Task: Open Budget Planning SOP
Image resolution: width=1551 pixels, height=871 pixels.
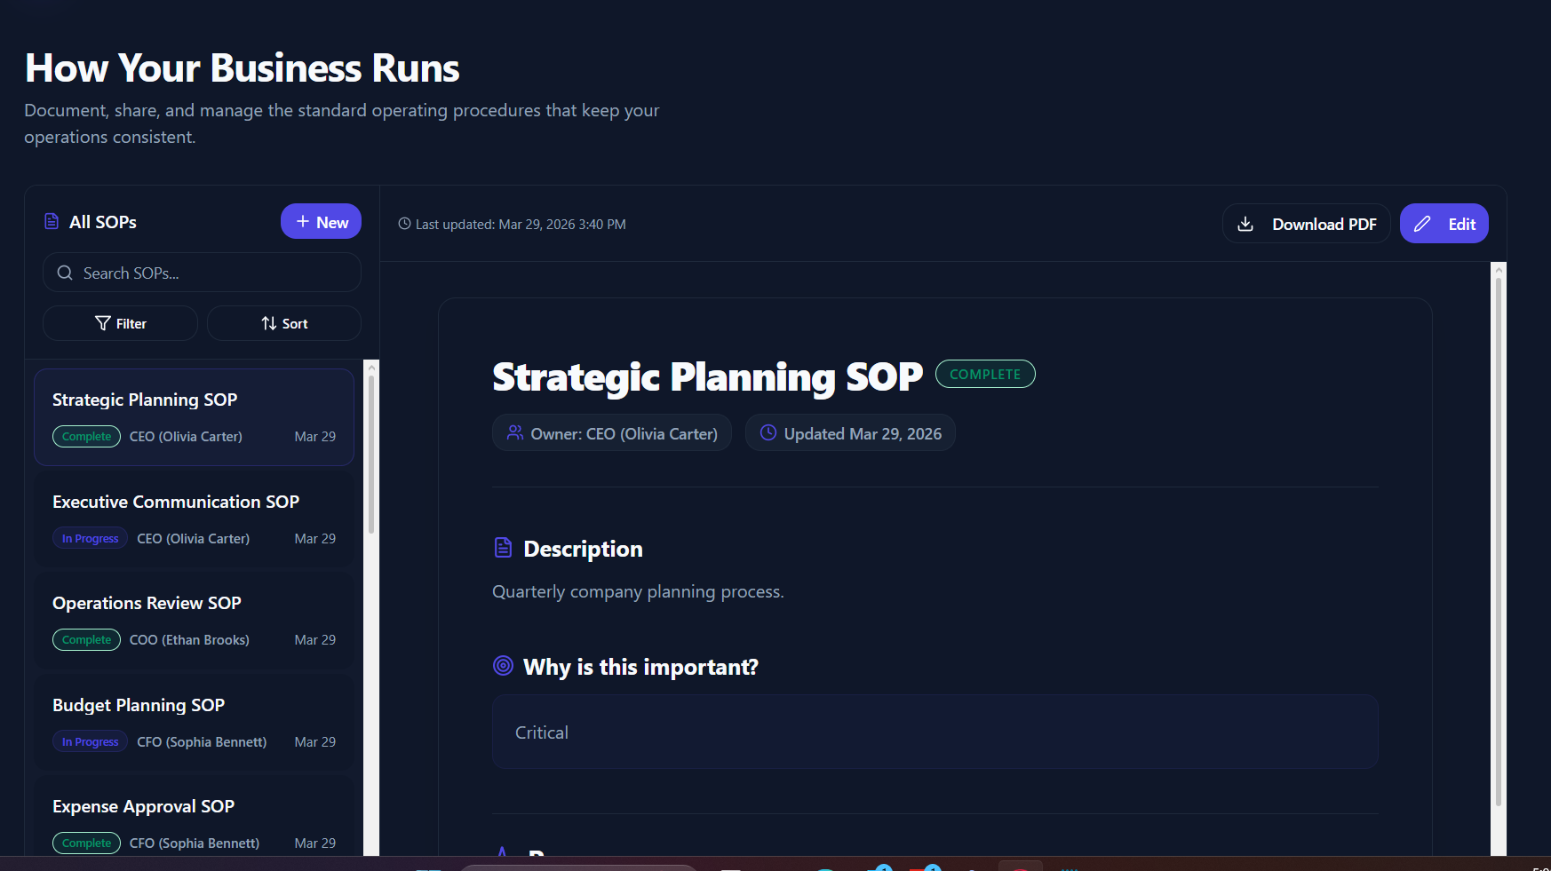Action: 194,723
